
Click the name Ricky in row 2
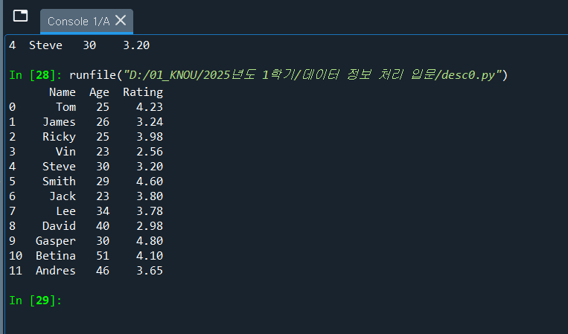(x=59, y=137)
